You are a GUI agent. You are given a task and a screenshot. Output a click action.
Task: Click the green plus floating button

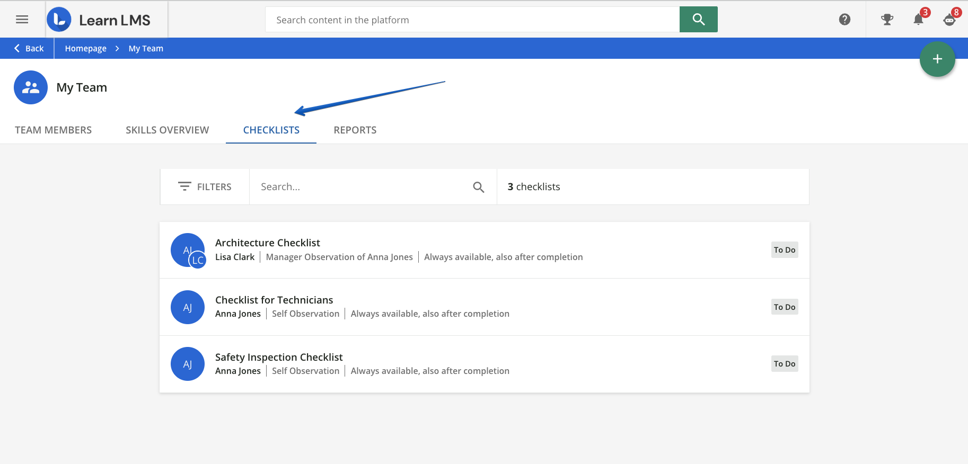[937, 59]
